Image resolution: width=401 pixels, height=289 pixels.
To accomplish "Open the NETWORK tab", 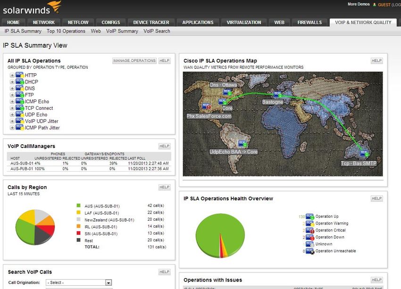I will click(44, 23).
